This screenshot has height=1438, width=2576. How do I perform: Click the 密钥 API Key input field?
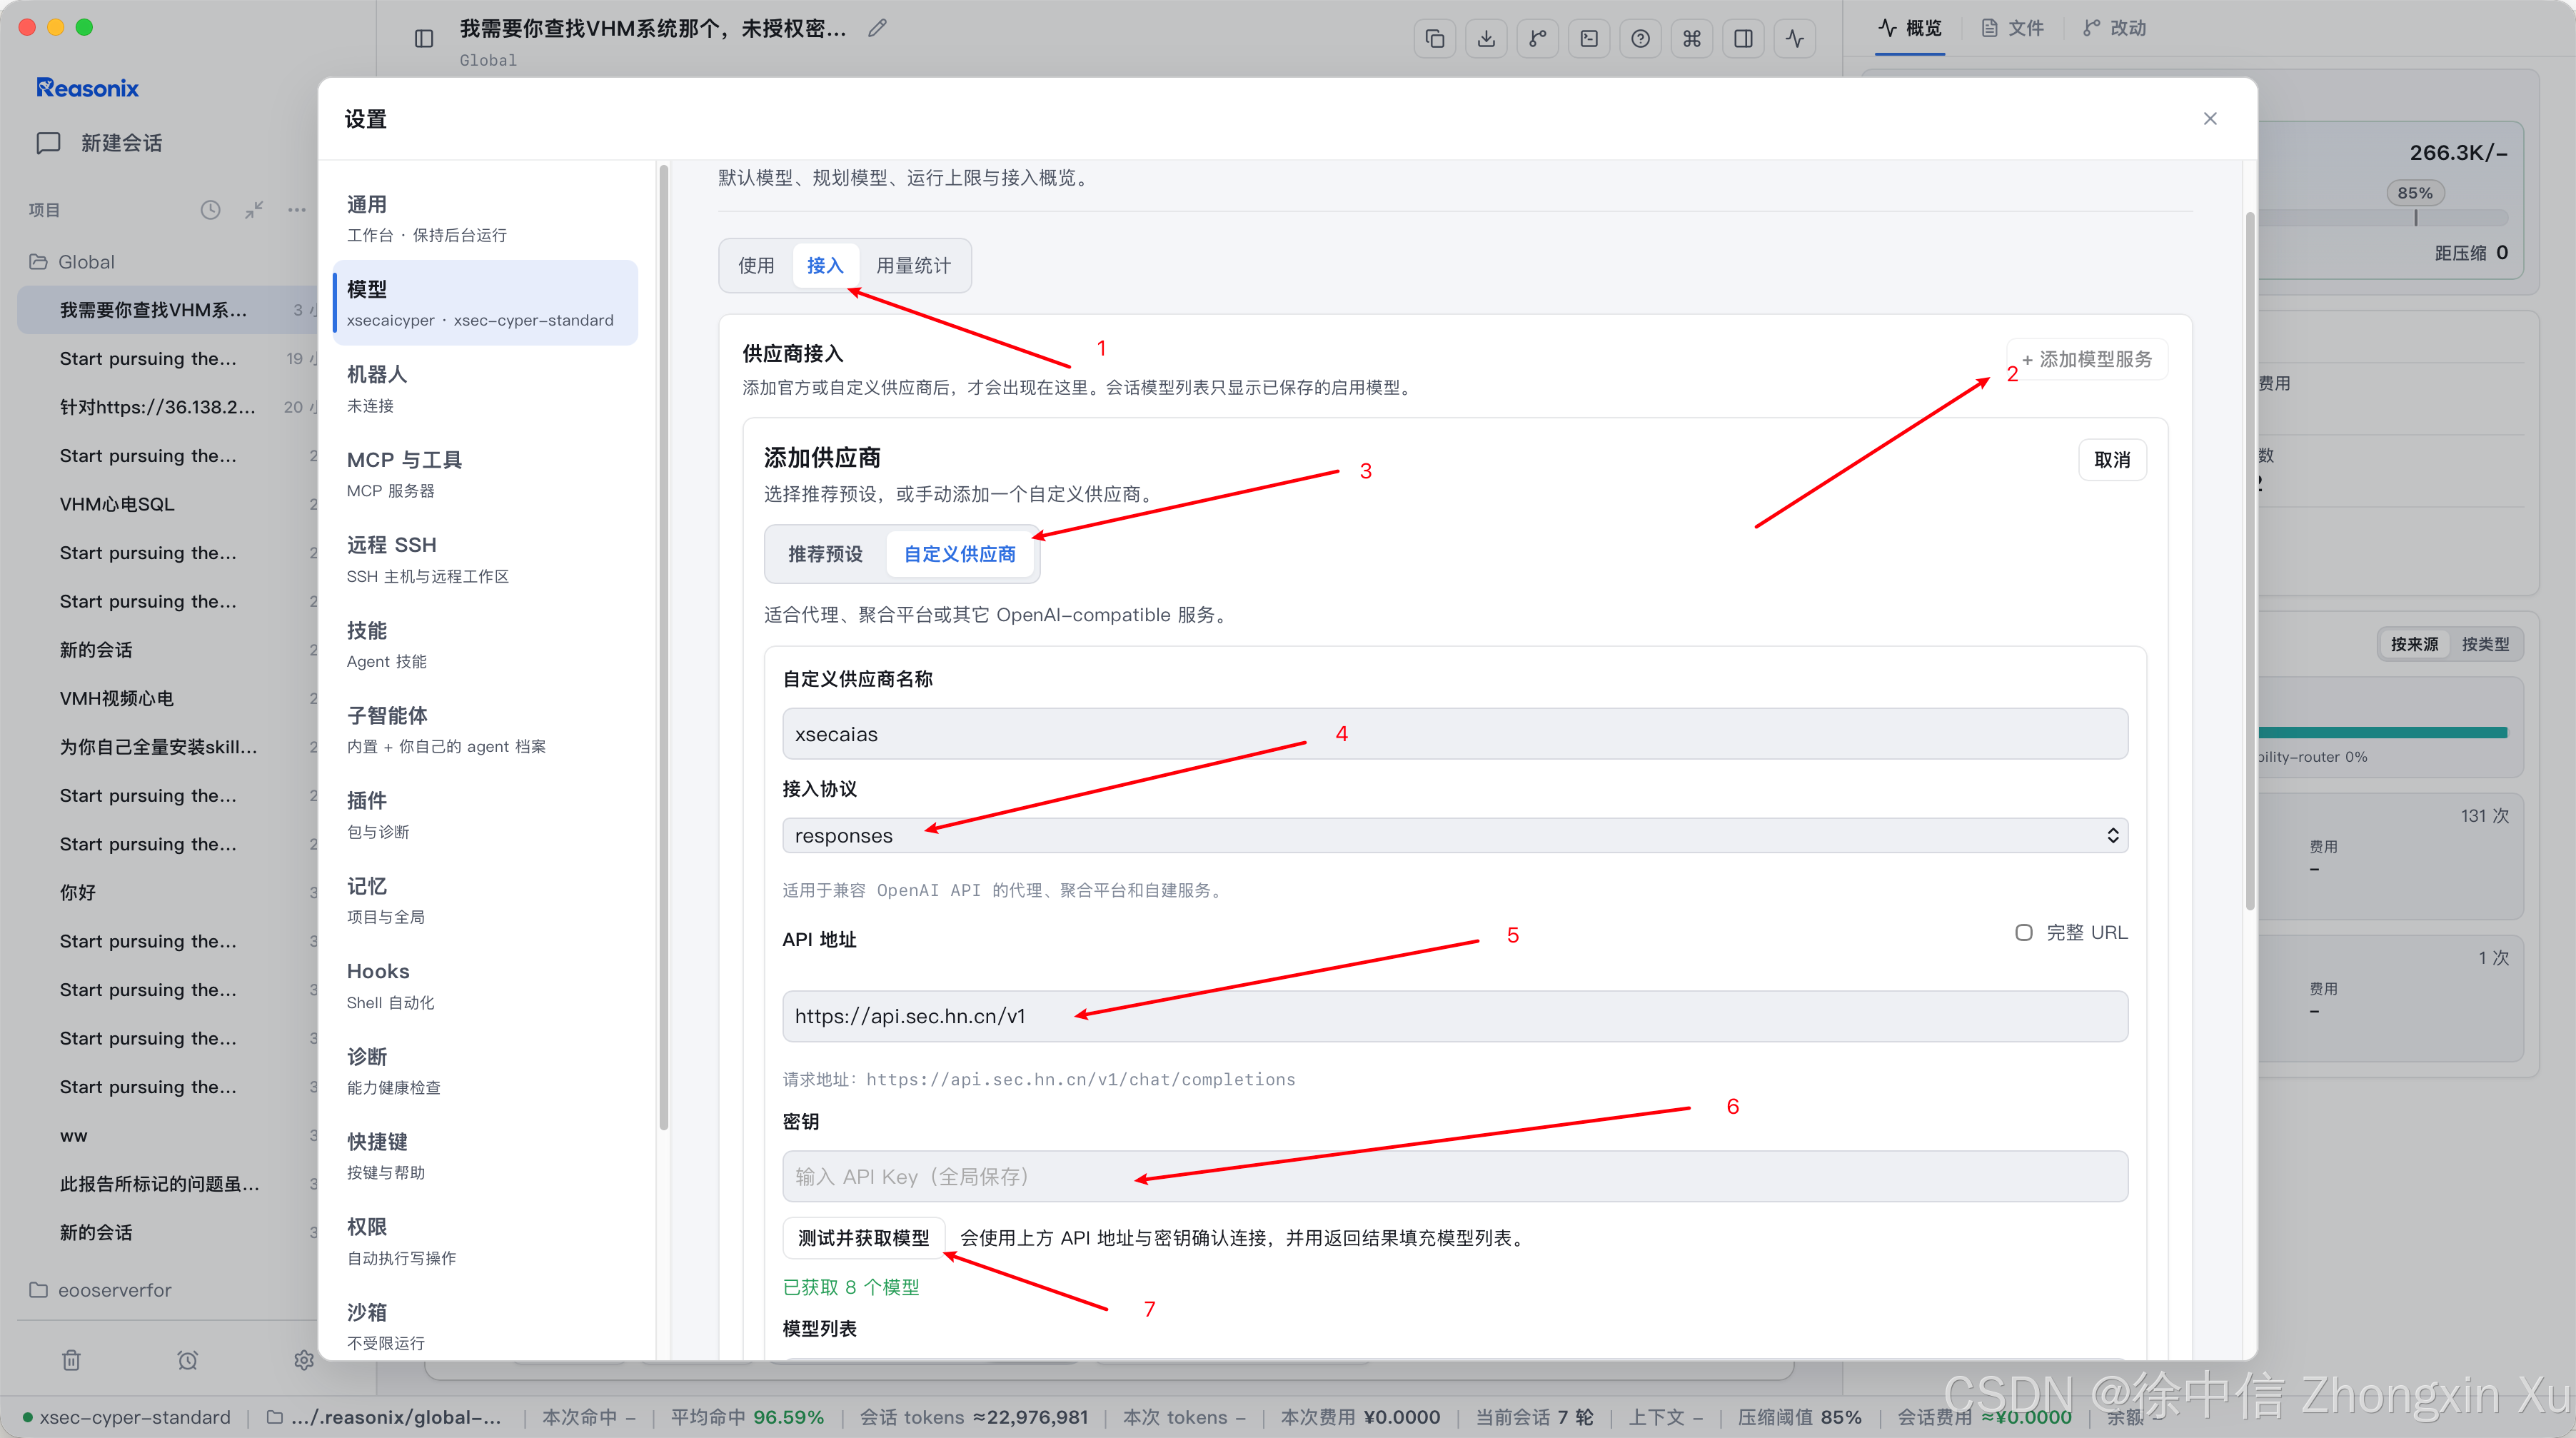1455,1176
